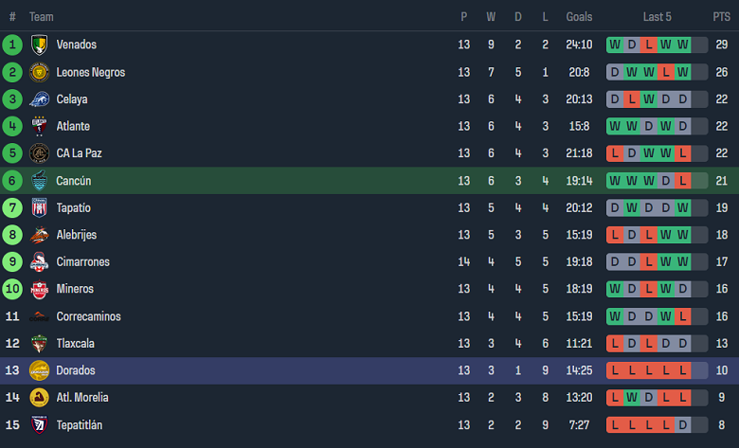Open the Cimarrones team name link
The width and height of the screenshot is (739, 448).
(x=82, y=262)
